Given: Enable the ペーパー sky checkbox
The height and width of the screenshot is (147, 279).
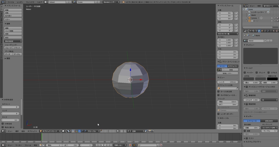Looking at the screenshot, I should pyautogui.click(x=245, y=72).
